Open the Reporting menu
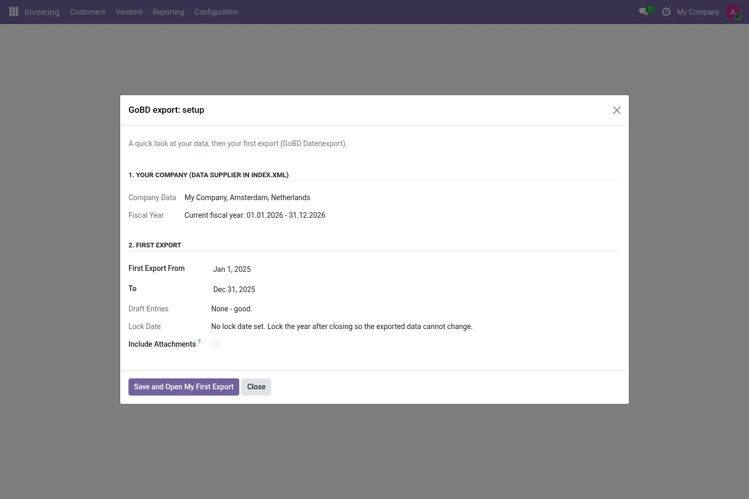The width and height of the screenshot is (749, 499). click(x=169, y=12)
